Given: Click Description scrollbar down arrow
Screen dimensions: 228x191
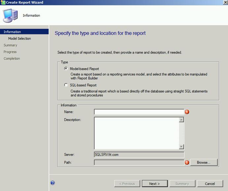Looking at the screenshot, I should [x=181, y=147].
